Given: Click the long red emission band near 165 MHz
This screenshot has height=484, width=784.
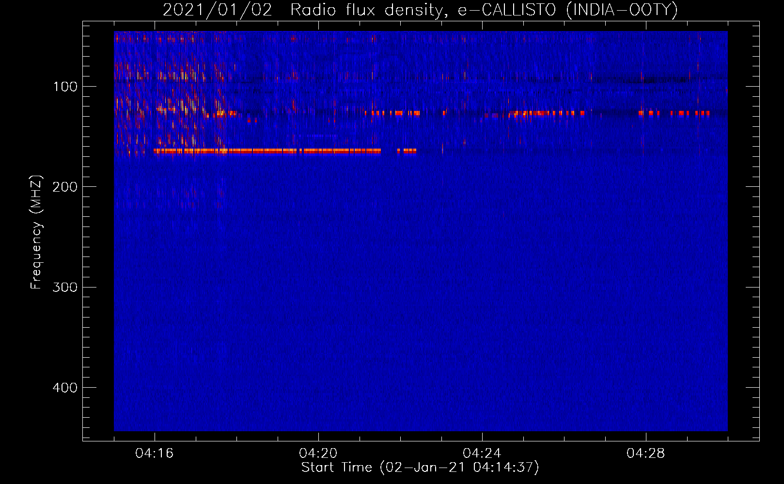Looking at the screenshot, I should (x=267, y=151).
